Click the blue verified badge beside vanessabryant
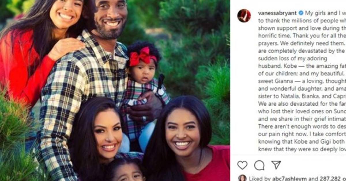The width and height of the screenshot is (346, 181). (301, 13)
